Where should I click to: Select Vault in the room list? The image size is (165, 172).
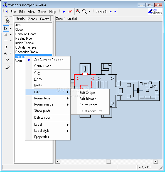(19, 61)
